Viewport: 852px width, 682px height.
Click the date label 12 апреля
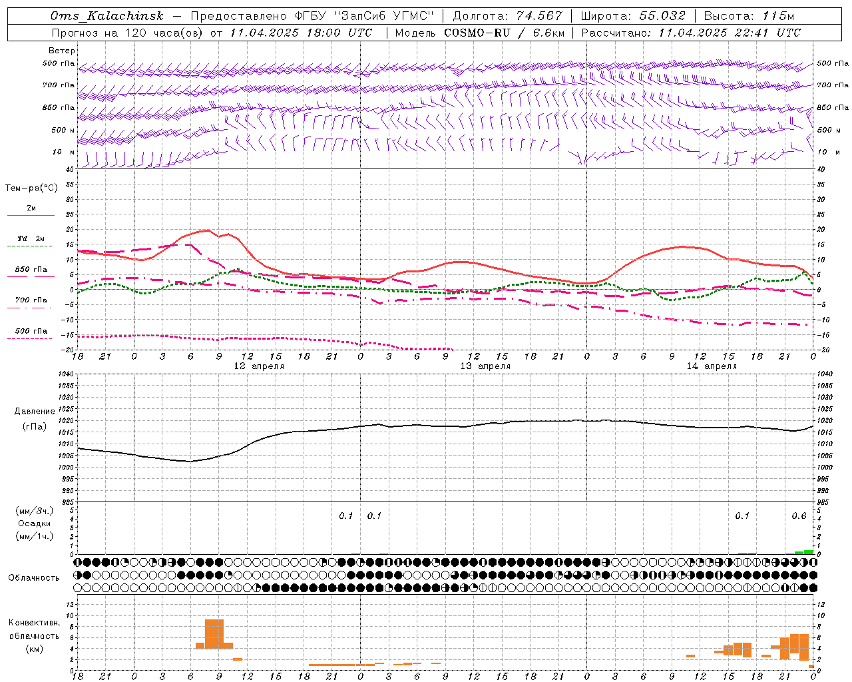pos(259,366)
